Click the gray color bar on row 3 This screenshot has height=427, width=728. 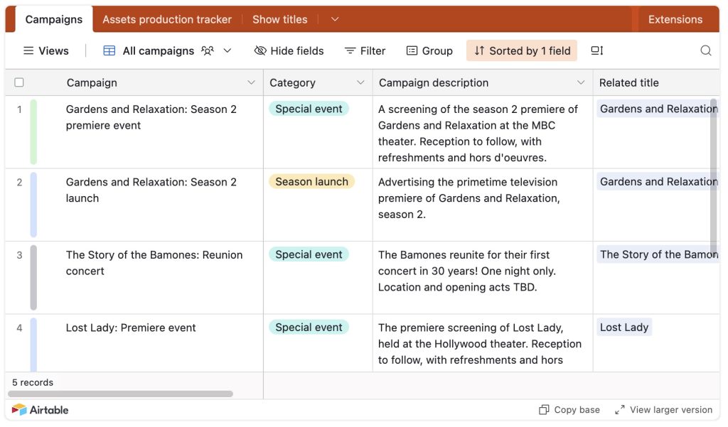[33, 278]
